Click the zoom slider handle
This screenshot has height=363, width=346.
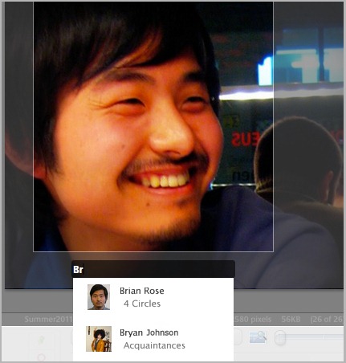[280, 337]
